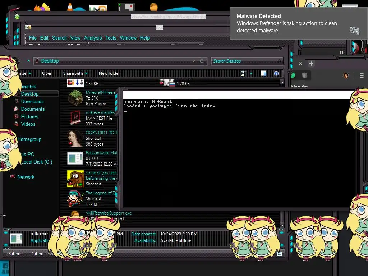Click the mtk.exe details pane icon
Image resolution: width=368 pixels, height=276 pixels.
tap(16, 238)
